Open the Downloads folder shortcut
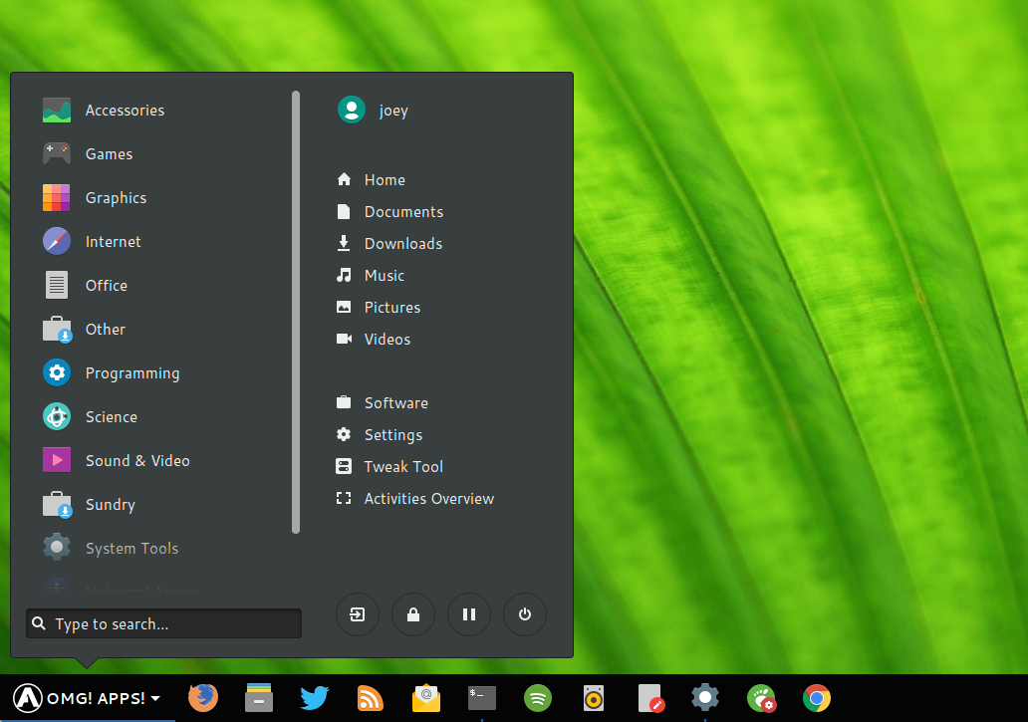Image resolution: width=1028 pixels, height=722 pixels. tap(402, 244)
